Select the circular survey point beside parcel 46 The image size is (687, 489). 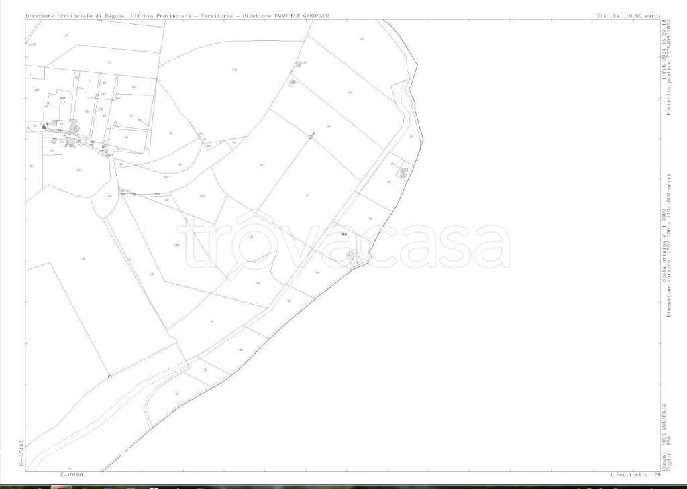point(311,136)
